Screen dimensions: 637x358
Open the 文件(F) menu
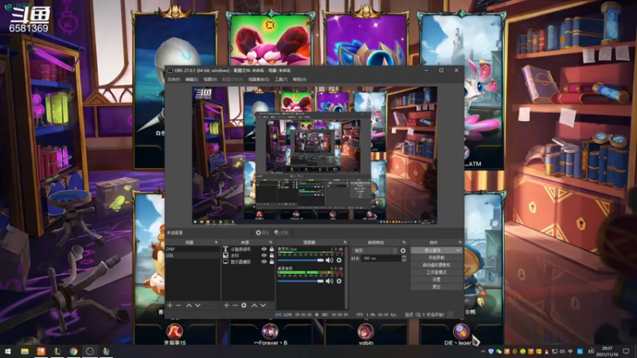174,80
